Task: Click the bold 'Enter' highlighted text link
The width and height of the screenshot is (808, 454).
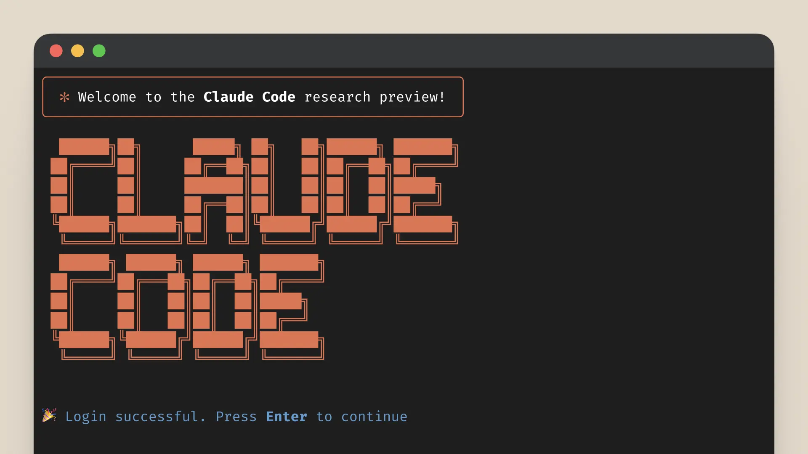Action: tap(286, 416)
